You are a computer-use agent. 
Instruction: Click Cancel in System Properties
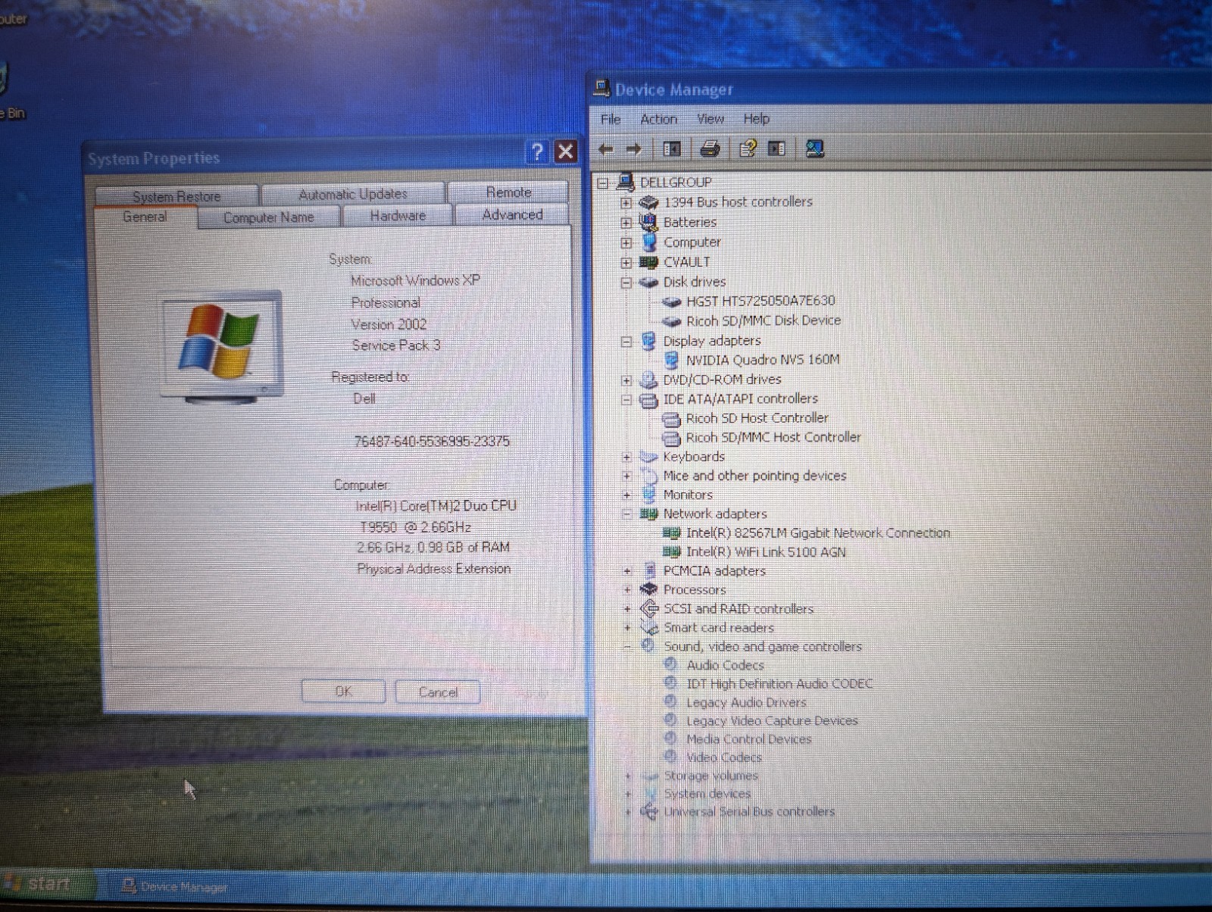(438, 692)
